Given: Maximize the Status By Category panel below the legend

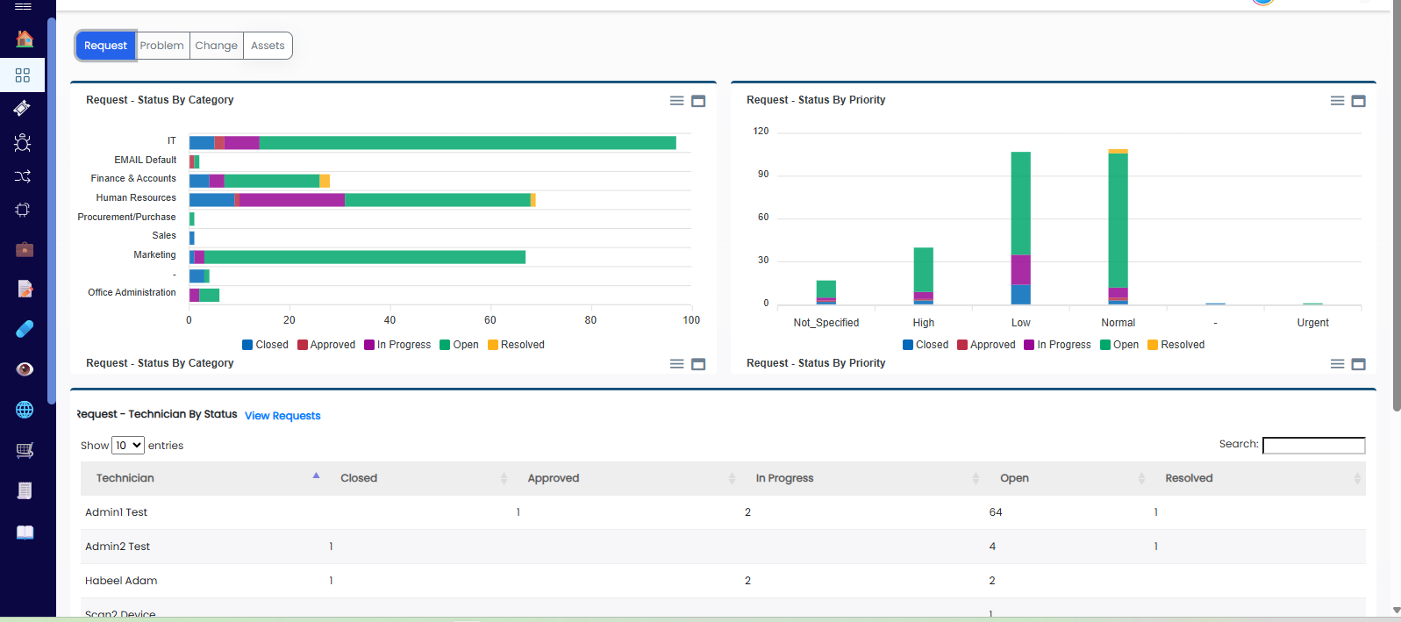Looking at the screenshot, I should coord(698,364).
